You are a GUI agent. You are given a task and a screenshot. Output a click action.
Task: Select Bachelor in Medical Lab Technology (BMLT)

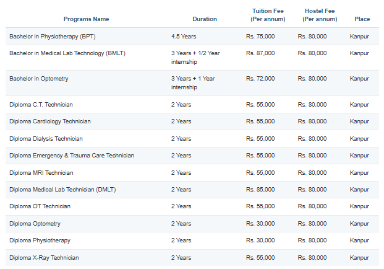tap(67, 53)
